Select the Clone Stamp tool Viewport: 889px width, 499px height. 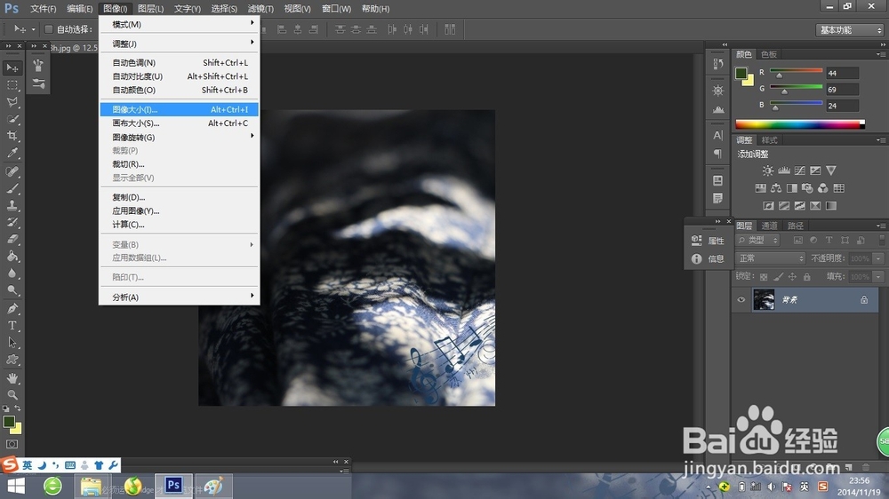click(12, 206)
